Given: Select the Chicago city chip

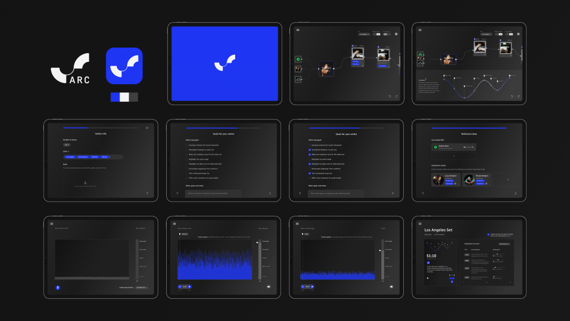Looking at the screenshot, I should pyautogui.click(x=104, y=157).
